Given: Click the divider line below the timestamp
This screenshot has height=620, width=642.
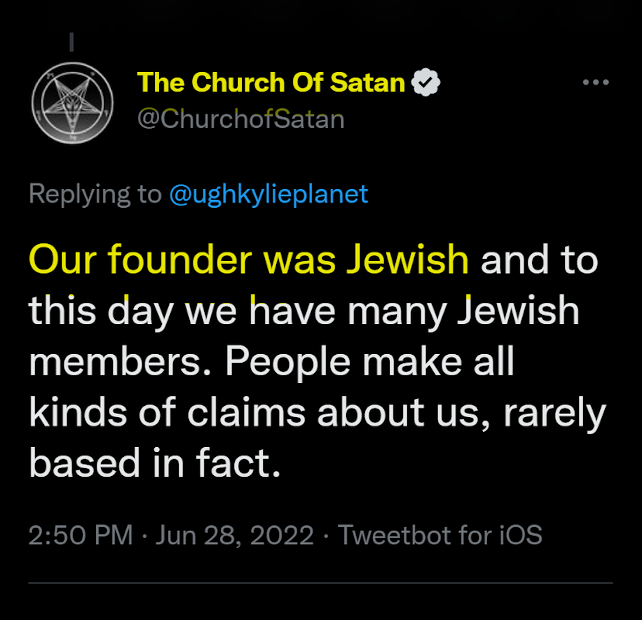Looking at the screenshot, I should [320, 583].
